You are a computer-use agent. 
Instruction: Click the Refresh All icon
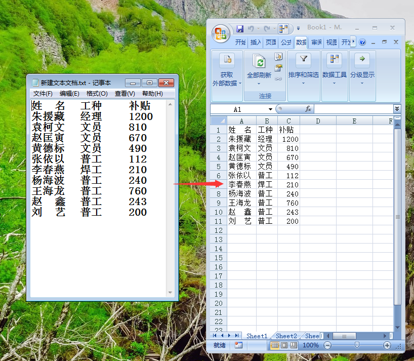pyautogui.click(x=259, y=61)
